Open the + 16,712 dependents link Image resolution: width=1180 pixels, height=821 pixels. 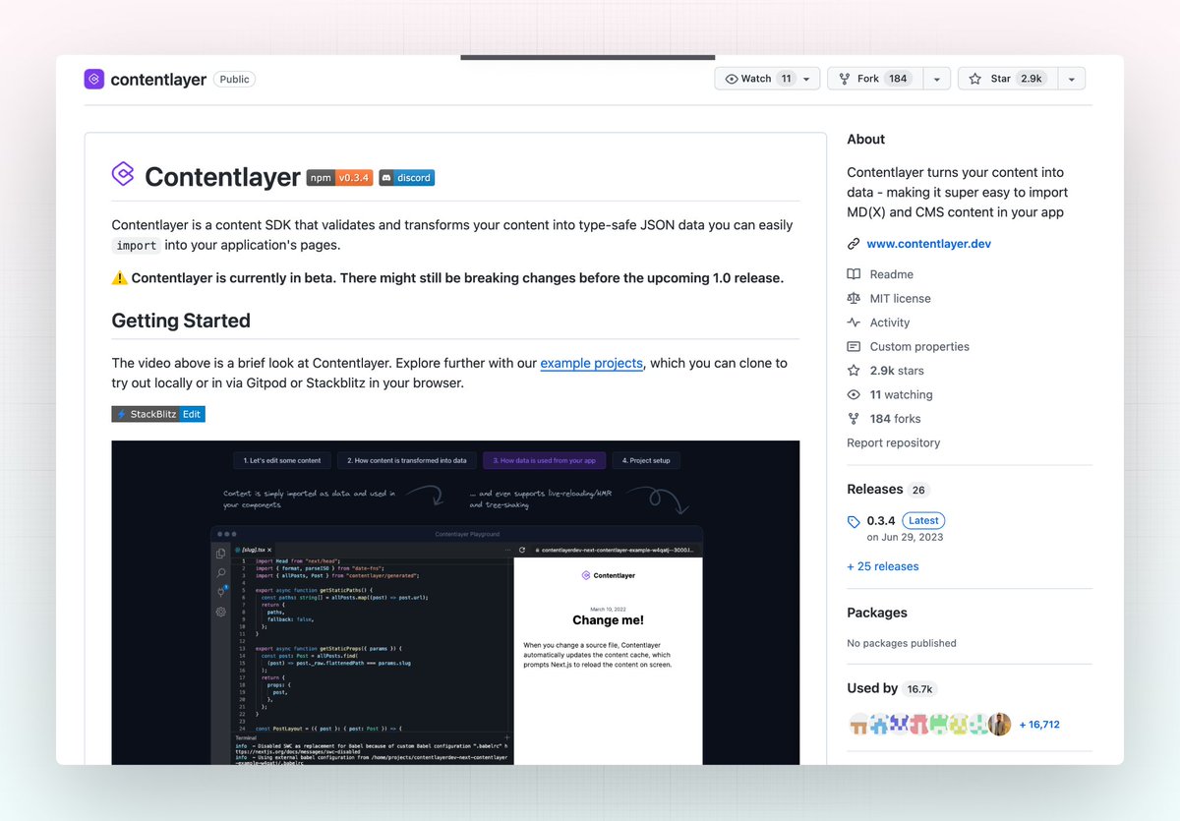(1039, 725)
